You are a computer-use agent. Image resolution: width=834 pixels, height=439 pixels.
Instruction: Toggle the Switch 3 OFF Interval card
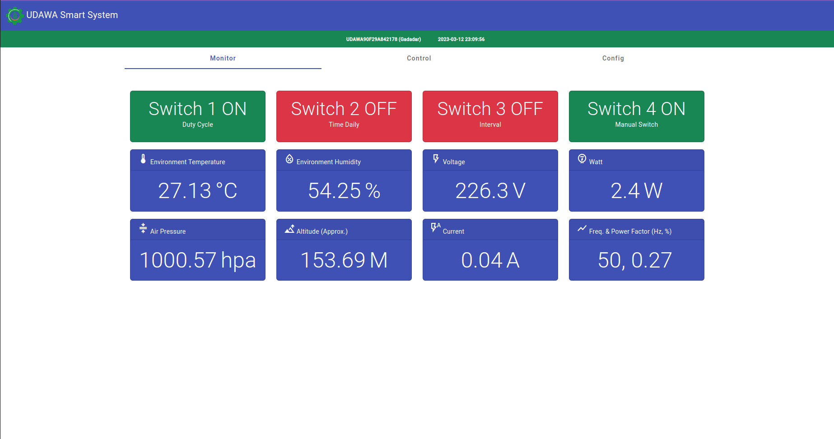point(490,116)
